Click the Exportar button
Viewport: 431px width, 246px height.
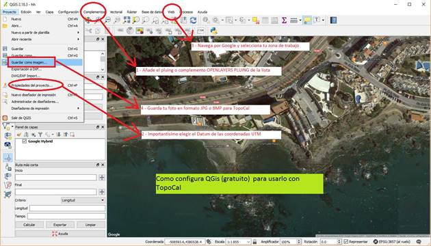click(60, 225)
